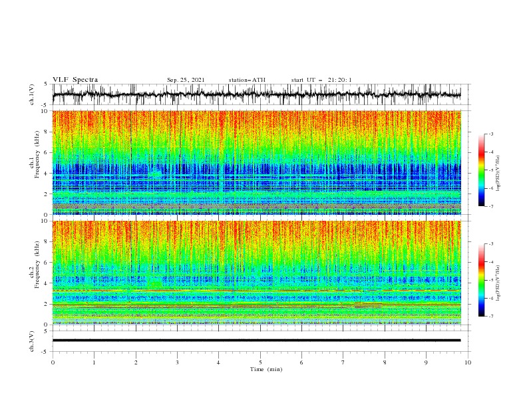Image resolution: width=527 pixels, height=407 pixels.
Task: Click inside the ch.1 spectrogram panel
Action: click(256, 162)
